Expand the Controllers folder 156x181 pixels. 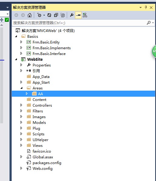(21, 105)
